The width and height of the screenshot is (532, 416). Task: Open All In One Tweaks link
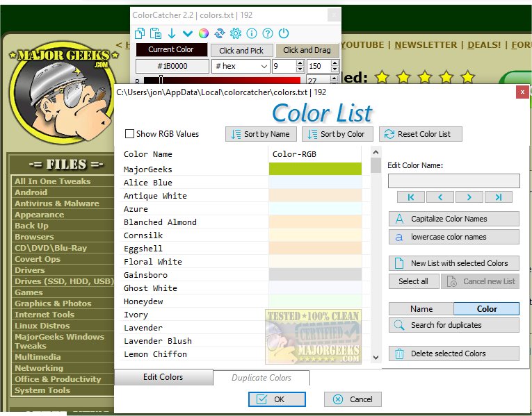[x=53, y=181]
